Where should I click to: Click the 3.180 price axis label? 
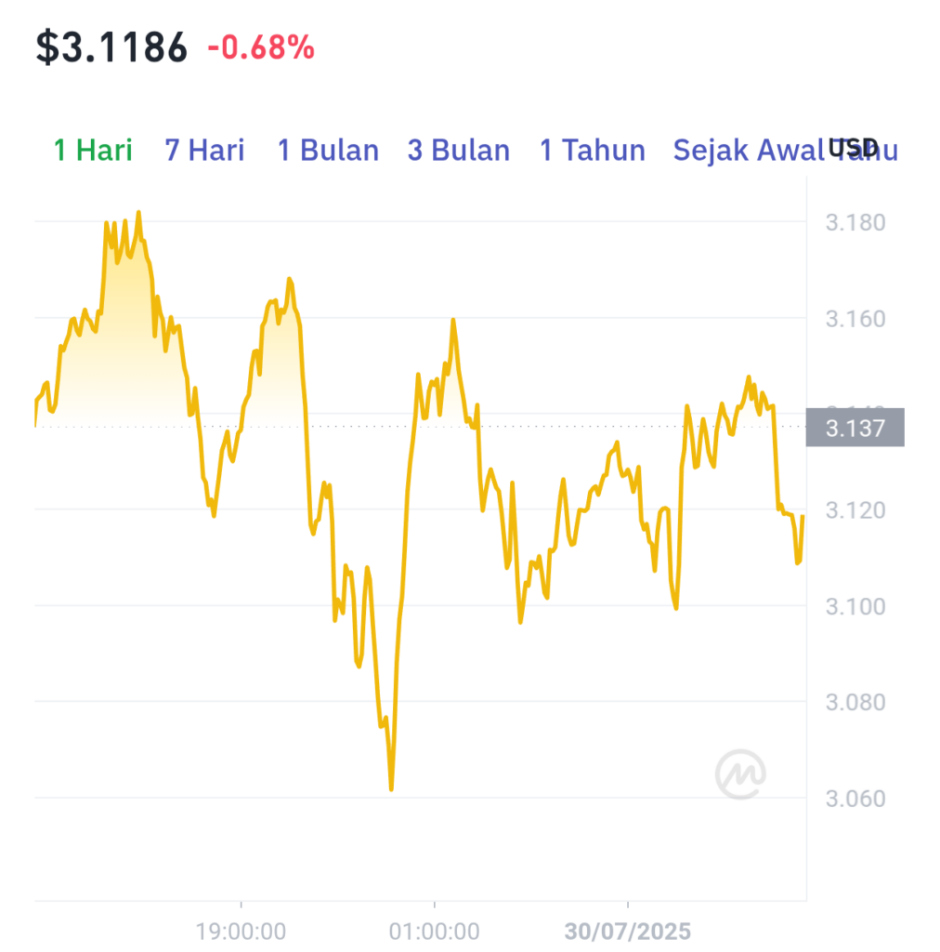click(x=855, y=222)
